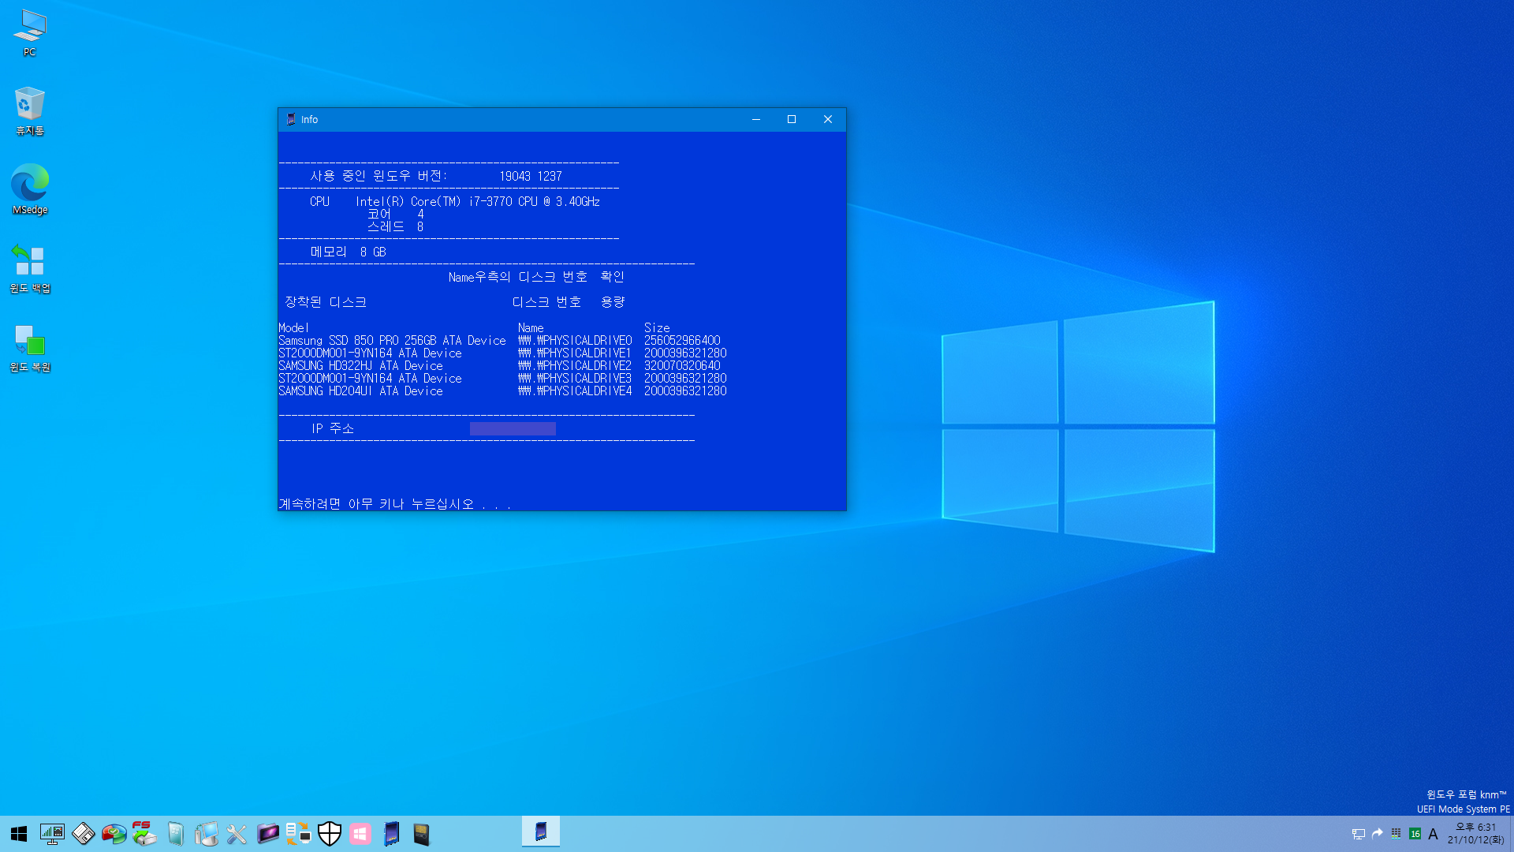
Task: Minimize the Info window
Action: [756, 119]
